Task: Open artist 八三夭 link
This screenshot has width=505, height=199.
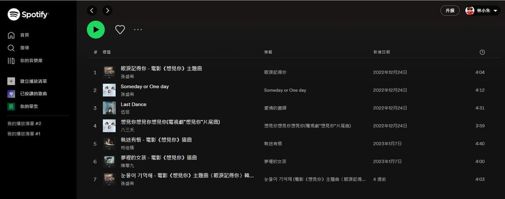Action: click(x=127, y=130)
